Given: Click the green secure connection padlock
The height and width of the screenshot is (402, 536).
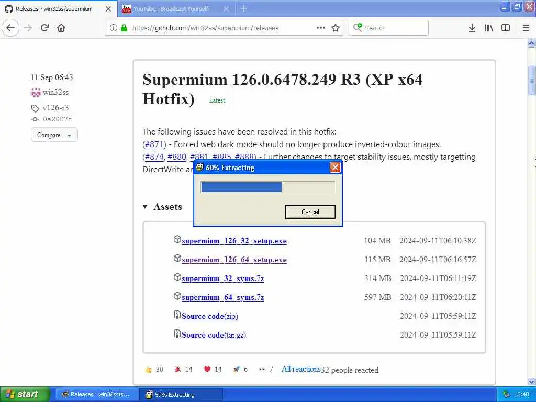Looking at the screenshot, I should (x=124, y=28).
